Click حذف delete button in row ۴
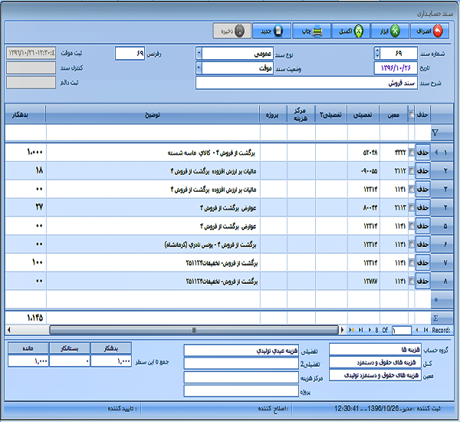460x422 pixels. pyautogui.click(x=422, y=207)
